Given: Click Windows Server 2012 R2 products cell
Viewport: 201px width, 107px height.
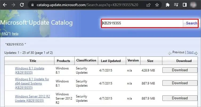Looking at the screenshot, I should point(64,99).
